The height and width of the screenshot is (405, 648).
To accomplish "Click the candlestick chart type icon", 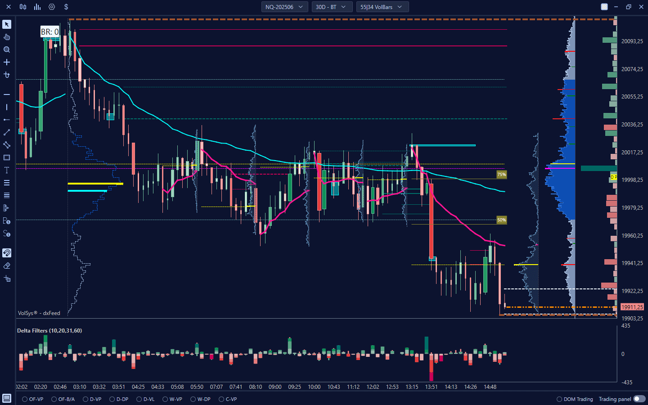I will pyautogui.click(x=23, y=7).
